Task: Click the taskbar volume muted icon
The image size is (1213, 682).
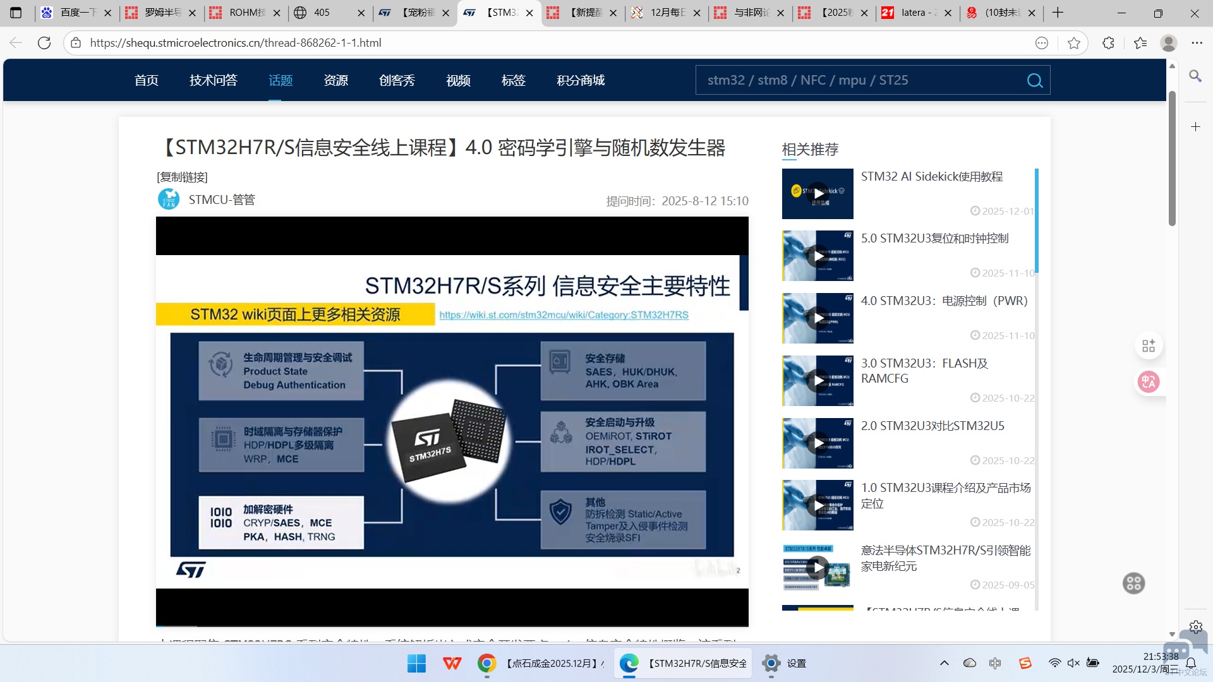Action: pyautogui.click(x=1073, y=663)
